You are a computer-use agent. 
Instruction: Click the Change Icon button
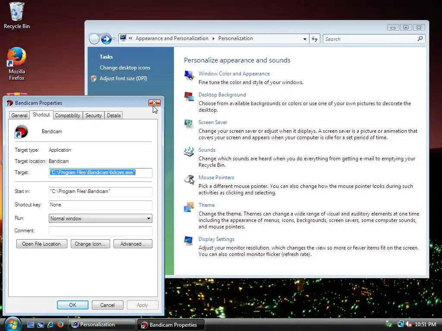(x=90, y=244)
